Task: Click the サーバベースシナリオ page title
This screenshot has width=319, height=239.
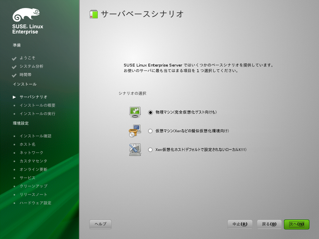Action: tap(142, 14)
